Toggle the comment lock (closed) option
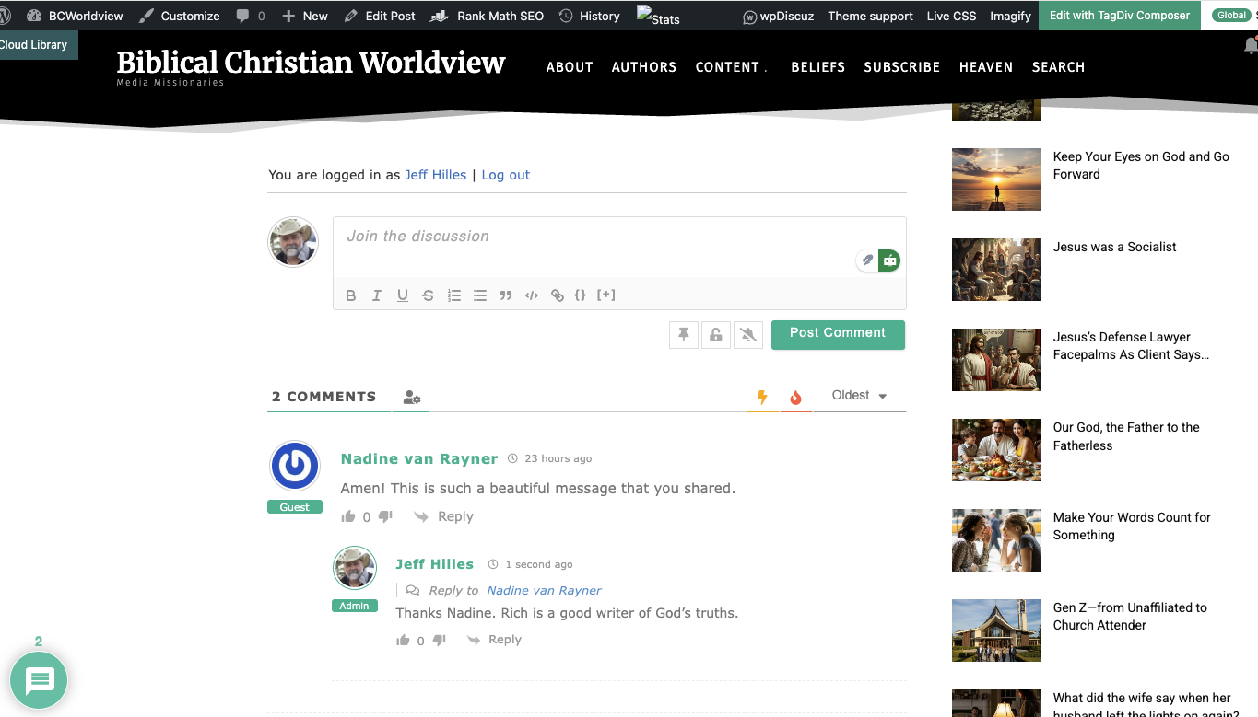This screenshot has width=1258, height=717. [x=716, y=335]
